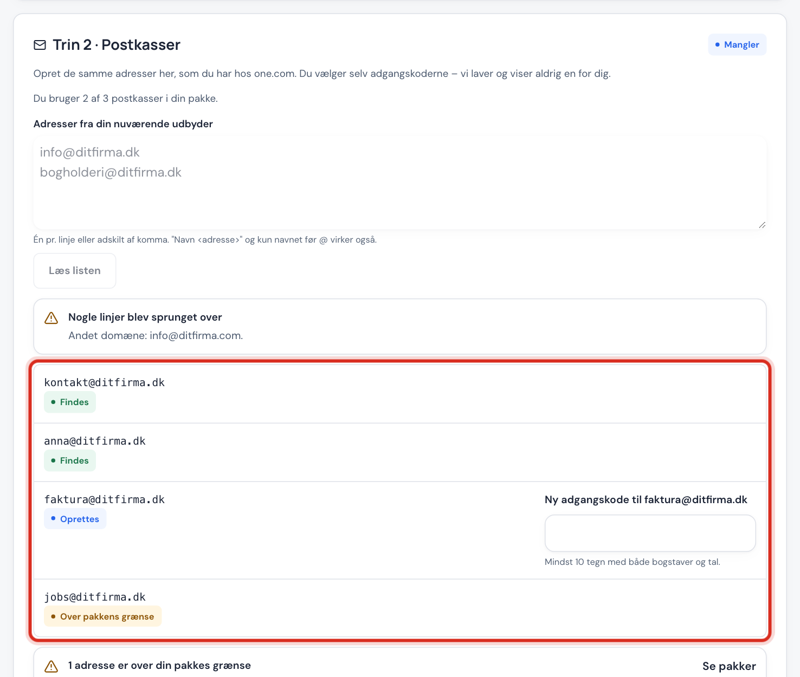Click the Trin 2 · Postkasser heading
Image resolution: width=800 pixels, height=677 pixels.
(117, 44)
